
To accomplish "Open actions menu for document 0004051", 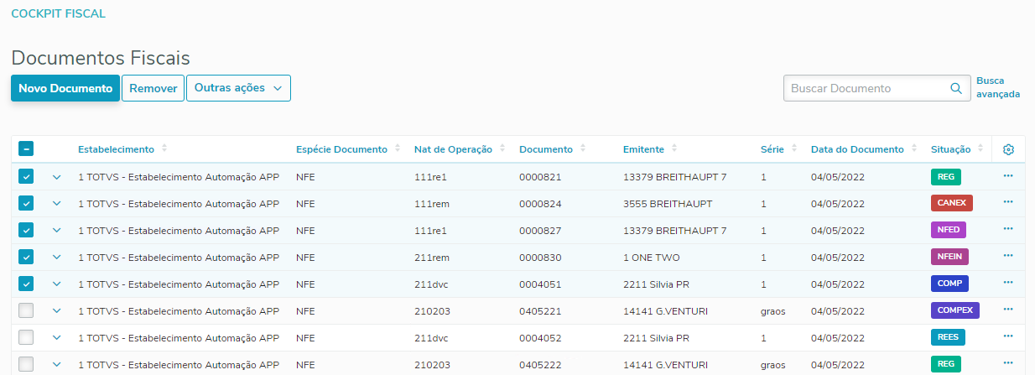I will (1008, 284).
